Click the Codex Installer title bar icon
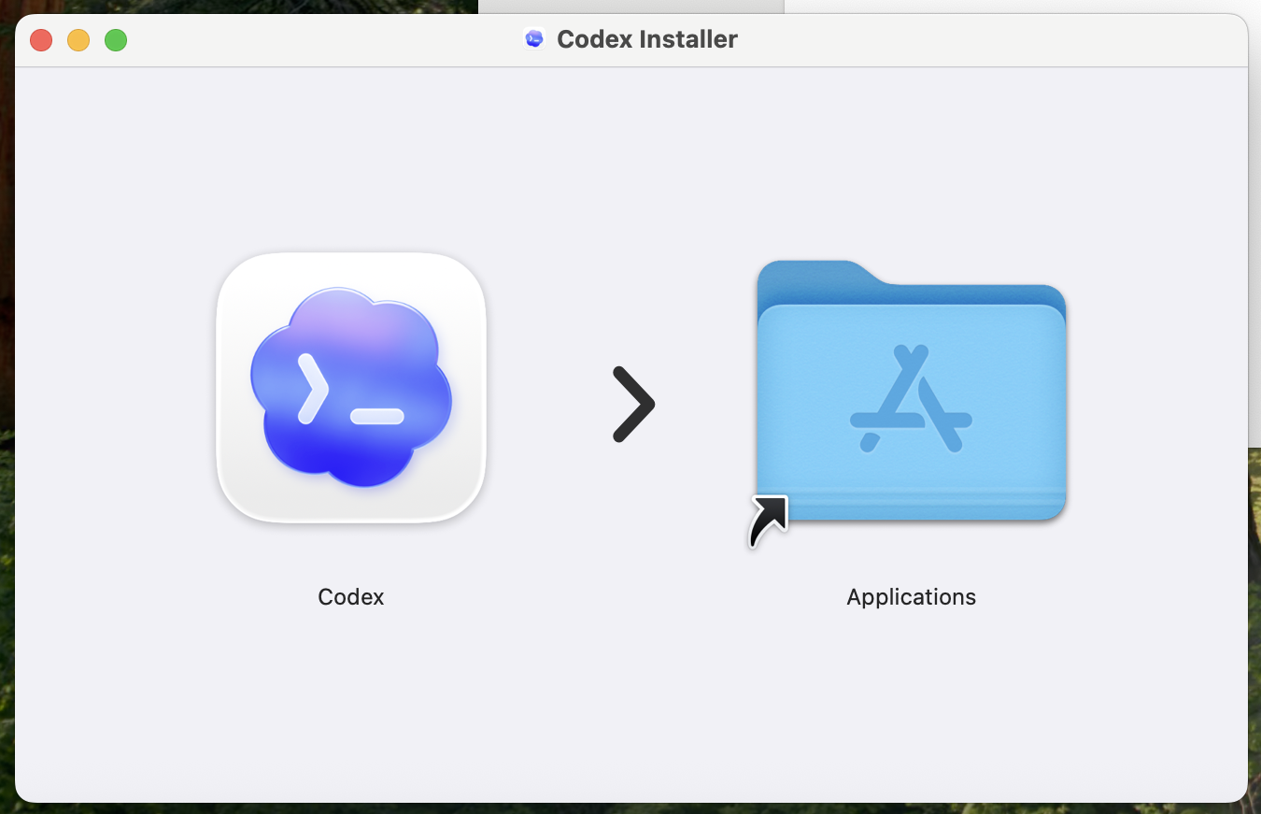The height and width of the screenshot is (814, 1261). [534, 38]
